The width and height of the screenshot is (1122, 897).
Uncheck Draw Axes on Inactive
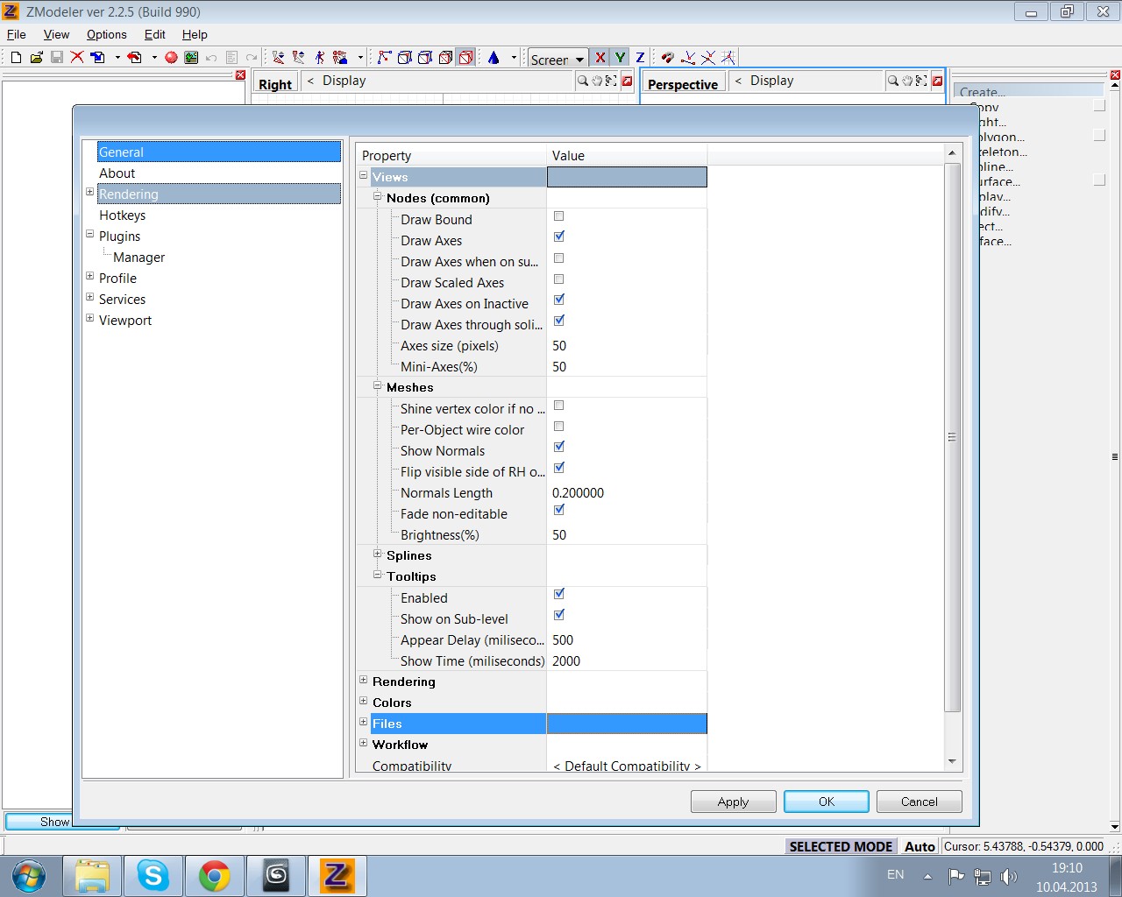click(559, 300)
